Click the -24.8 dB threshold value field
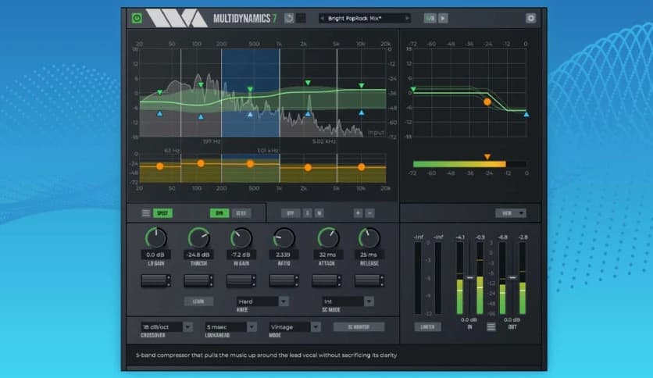This screenshot has height=378, width=653. (198, 255)
